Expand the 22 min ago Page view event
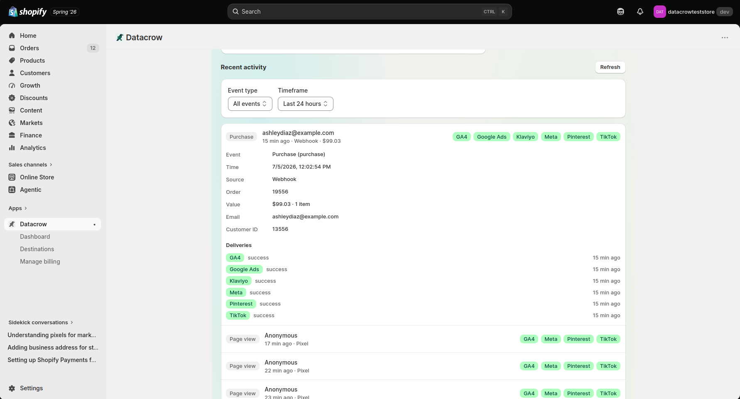740x399 pixels. 423,366
